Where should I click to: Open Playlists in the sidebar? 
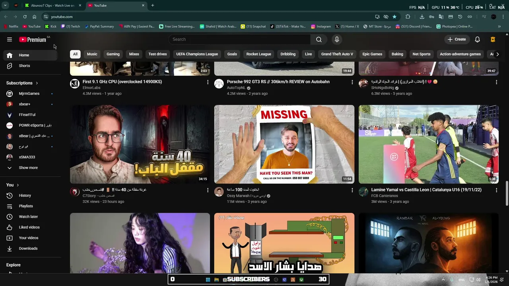30,206
